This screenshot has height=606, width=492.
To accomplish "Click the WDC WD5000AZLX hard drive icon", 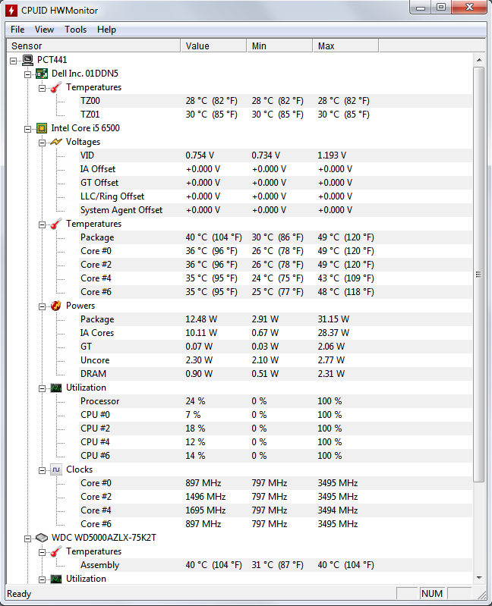I will point(42,538).
